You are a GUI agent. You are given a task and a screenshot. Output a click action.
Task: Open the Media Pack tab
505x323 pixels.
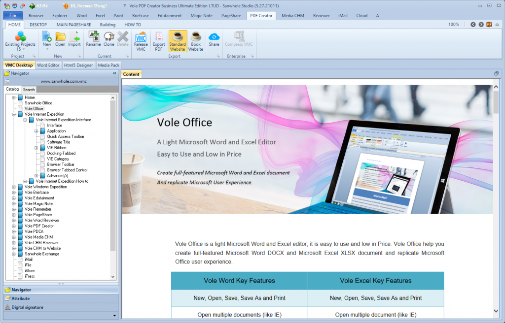pos(108,65)
